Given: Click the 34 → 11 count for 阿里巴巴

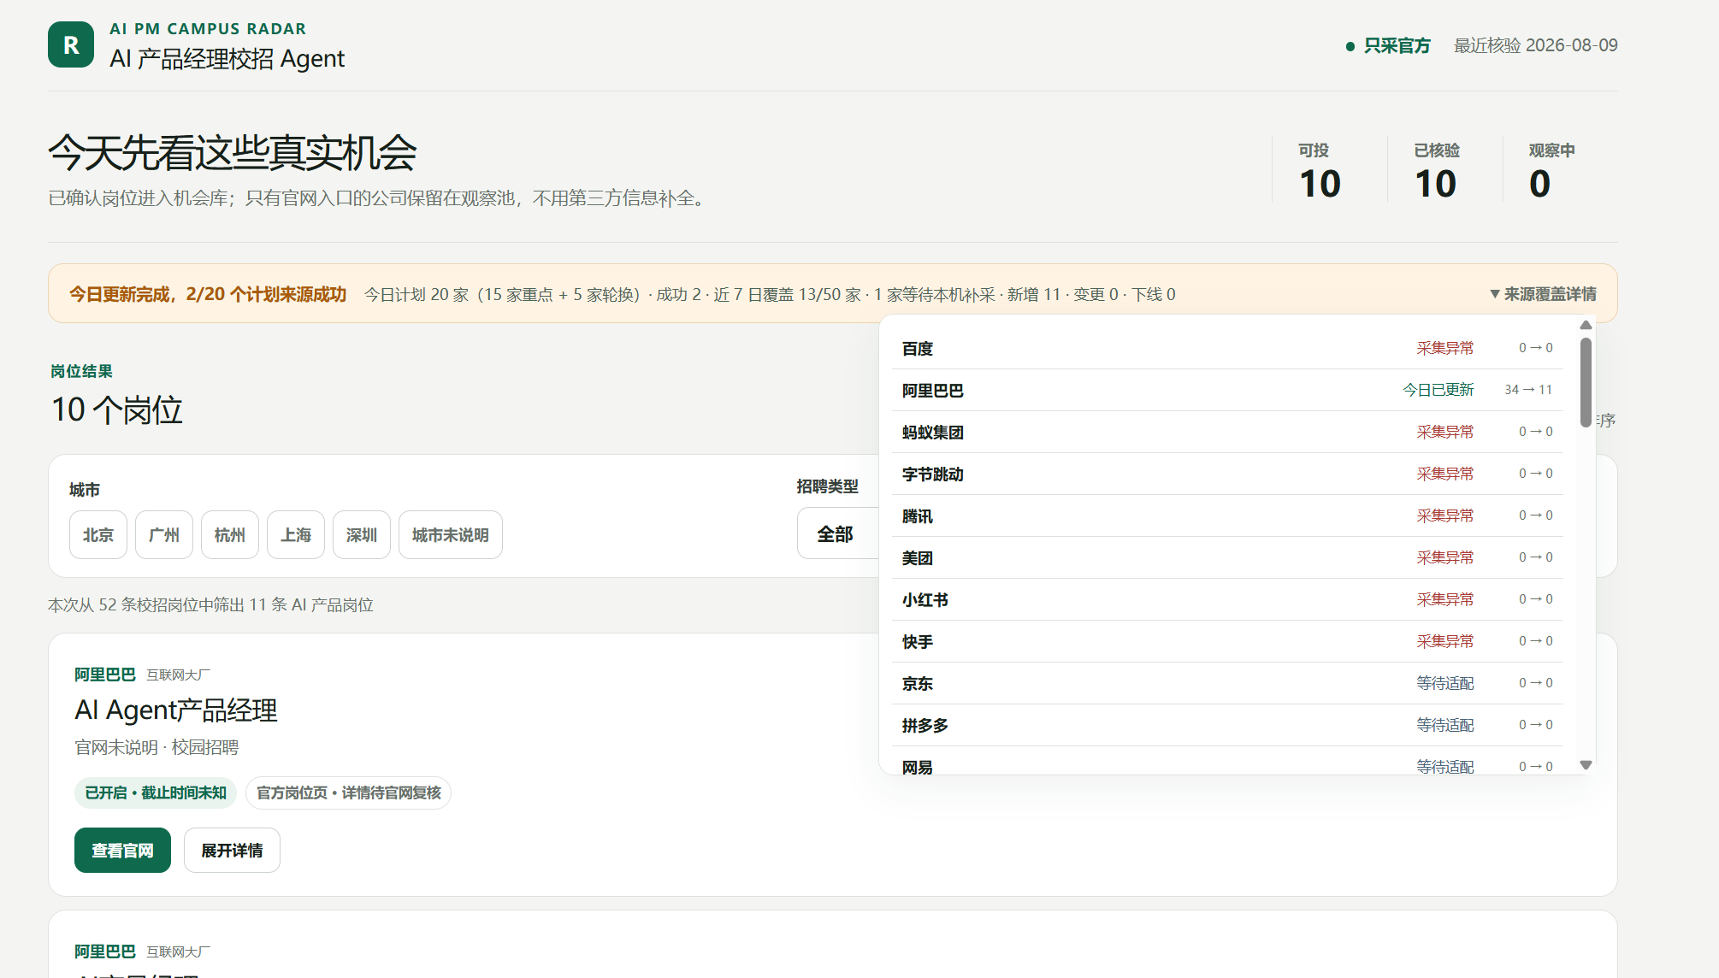Looking at the screenshot, I should (x=1528, y=390).
